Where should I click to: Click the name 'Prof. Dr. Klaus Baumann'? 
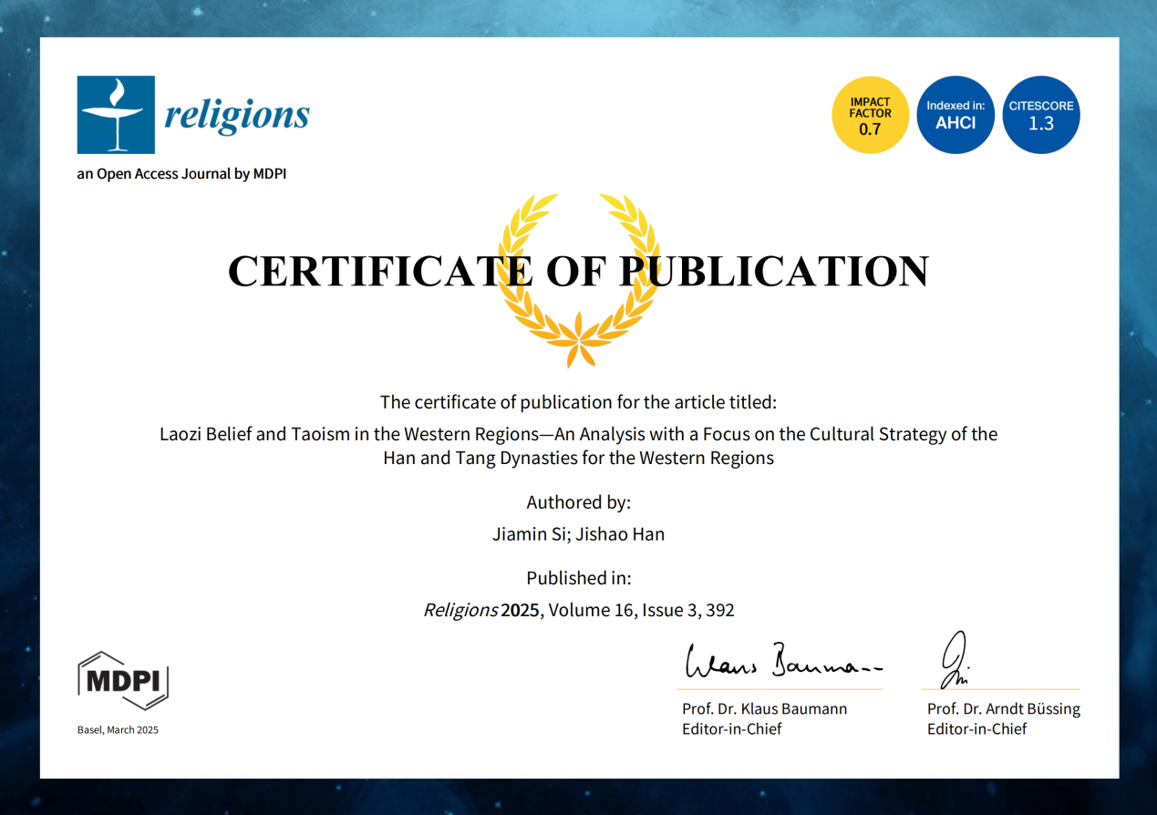click(764, 708)
